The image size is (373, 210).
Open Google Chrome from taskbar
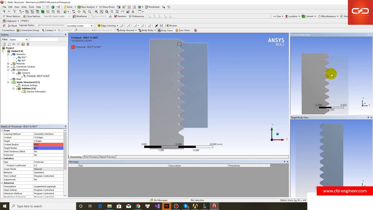tap(138, 206)
